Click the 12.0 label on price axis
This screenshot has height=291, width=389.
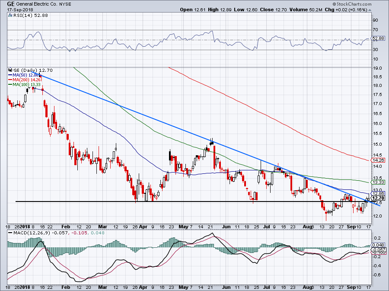377,216
